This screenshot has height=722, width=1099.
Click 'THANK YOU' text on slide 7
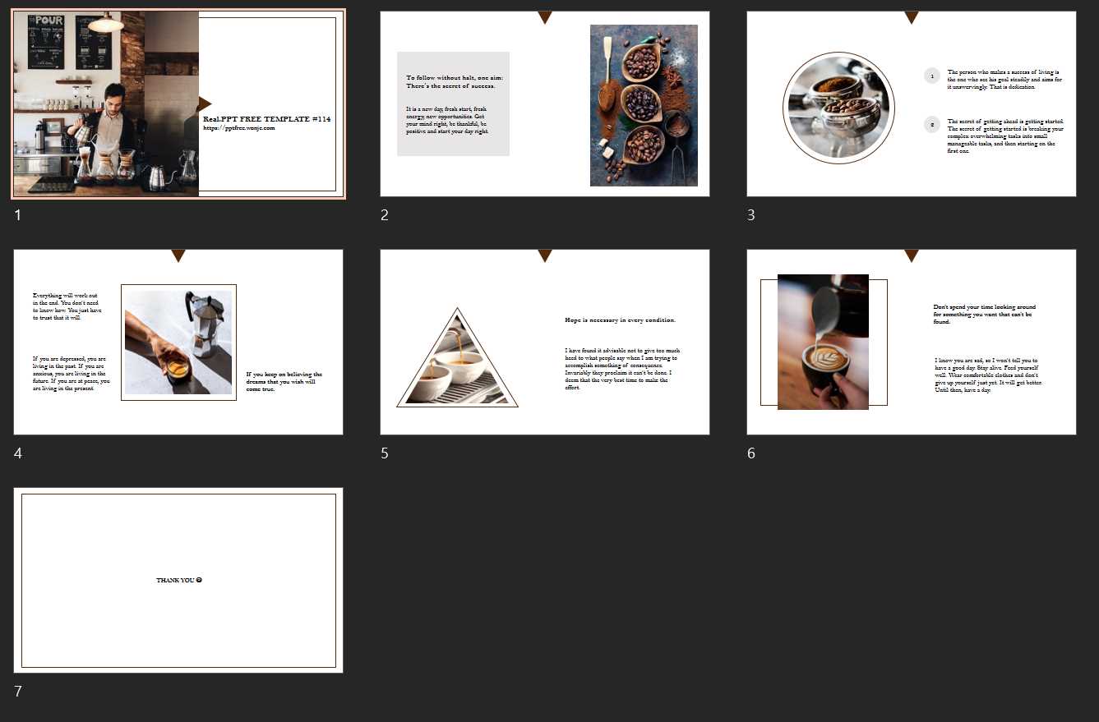coord(179,580)
